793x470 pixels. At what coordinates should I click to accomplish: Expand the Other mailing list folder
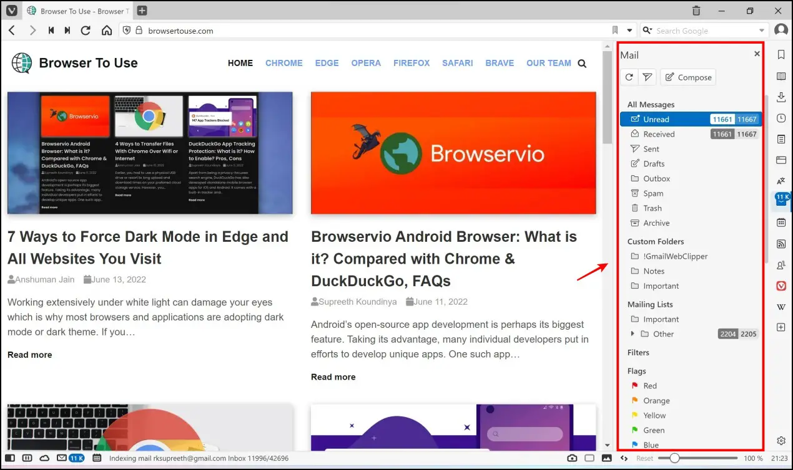[x=633, y=334]
